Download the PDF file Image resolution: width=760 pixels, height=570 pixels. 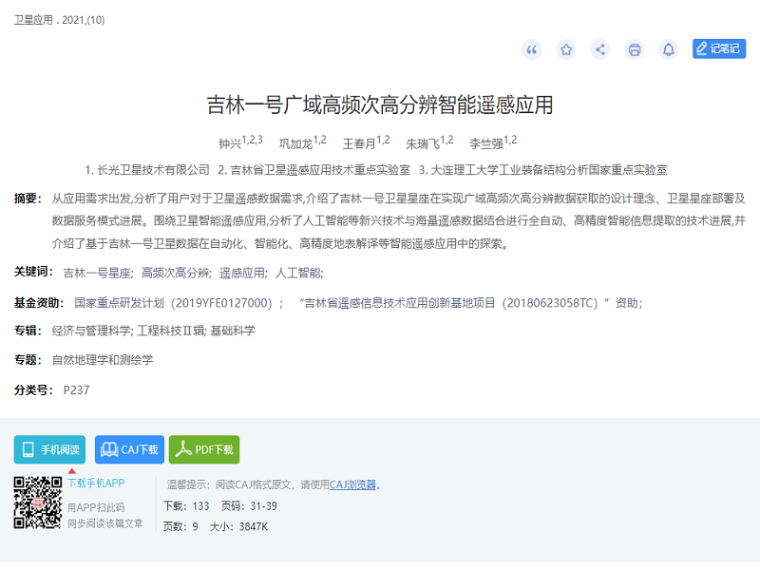point(204,449)
